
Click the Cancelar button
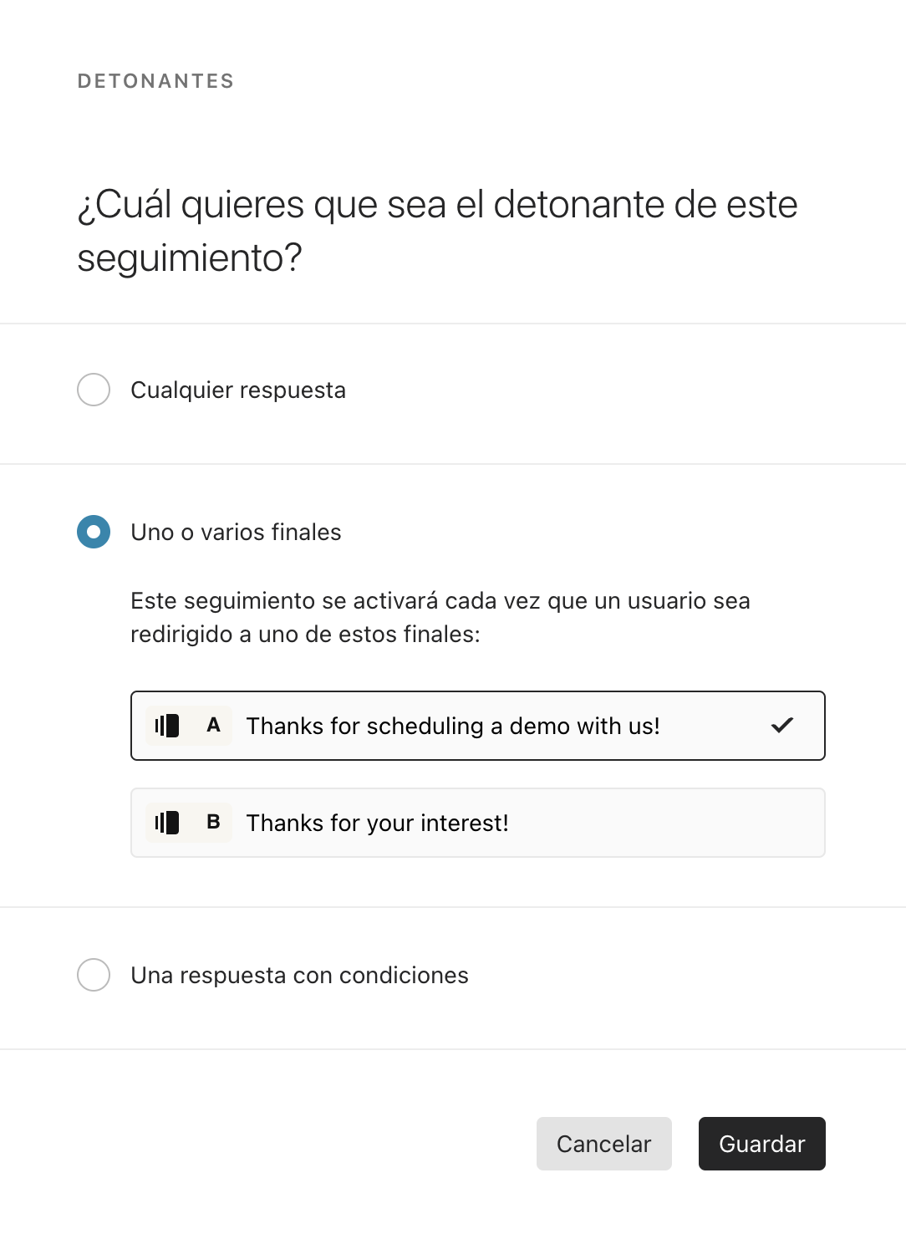(604, 1144)
